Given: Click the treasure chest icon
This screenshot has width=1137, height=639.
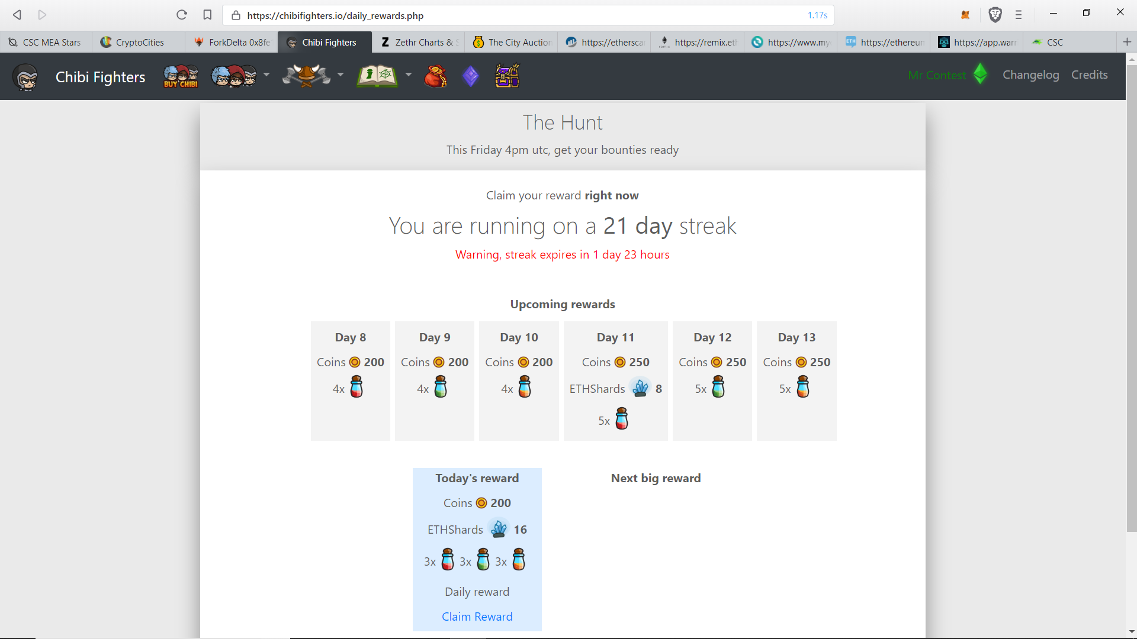Looking at the screenshot, I should (x=508, y=76).
